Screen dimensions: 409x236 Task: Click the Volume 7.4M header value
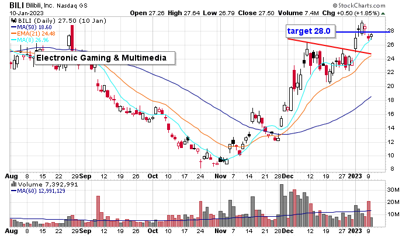298,13
